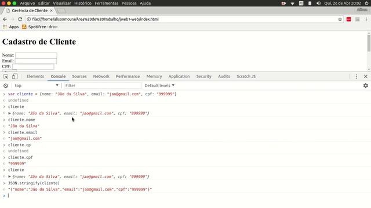This screenshot has height=208, width=371.
Task: Bookmark this page with the star icon
Action: coord(340,19)
